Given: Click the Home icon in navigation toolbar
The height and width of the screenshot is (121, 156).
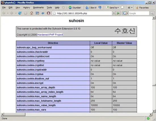Looking at the screenshot, I should 31,13.
